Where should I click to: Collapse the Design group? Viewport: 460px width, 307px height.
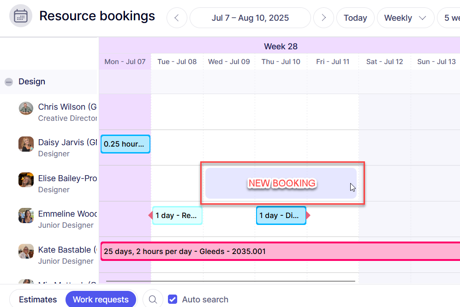coord(9,82)
